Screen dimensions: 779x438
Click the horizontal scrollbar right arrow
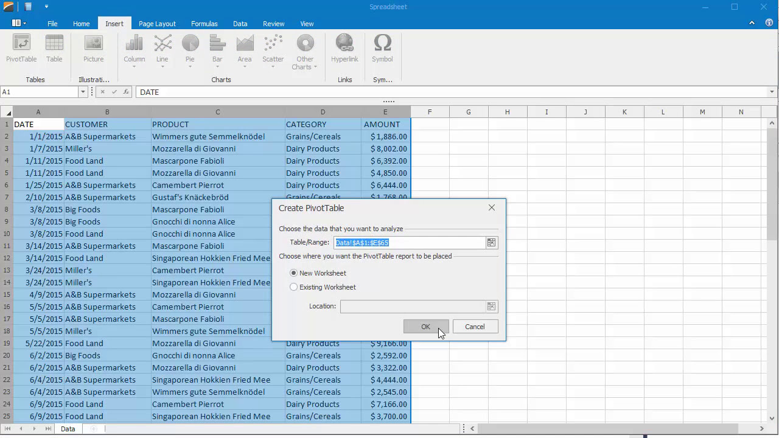pyautogui.click(x=762, y=429)
